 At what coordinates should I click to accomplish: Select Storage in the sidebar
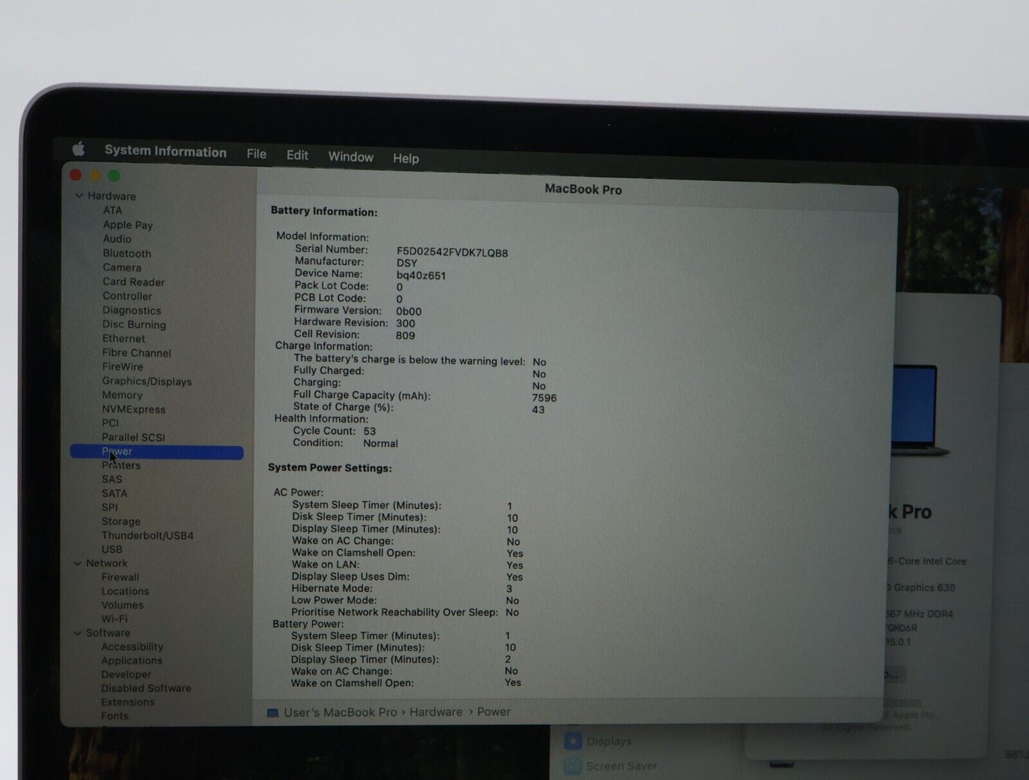coord(120,521)
